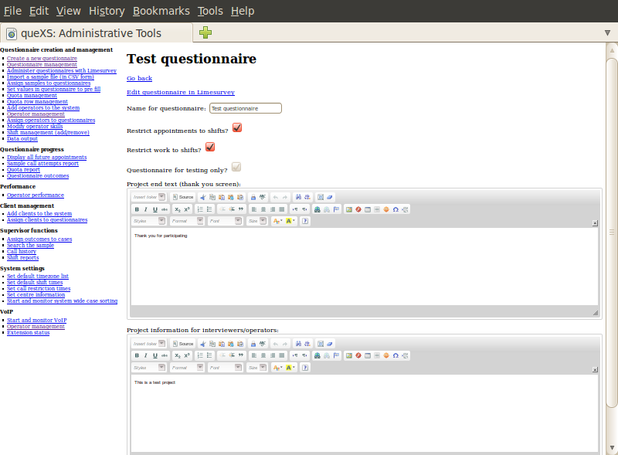Screen dimensions: 618x455
Task: Click the Name for questionnaire text field
Action: [245, 109]
